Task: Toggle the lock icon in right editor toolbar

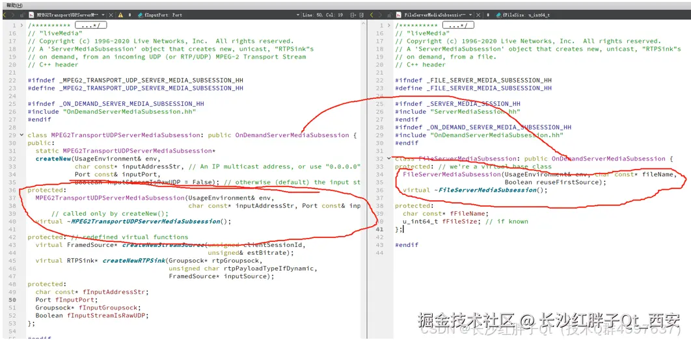Action: (389, 16)
